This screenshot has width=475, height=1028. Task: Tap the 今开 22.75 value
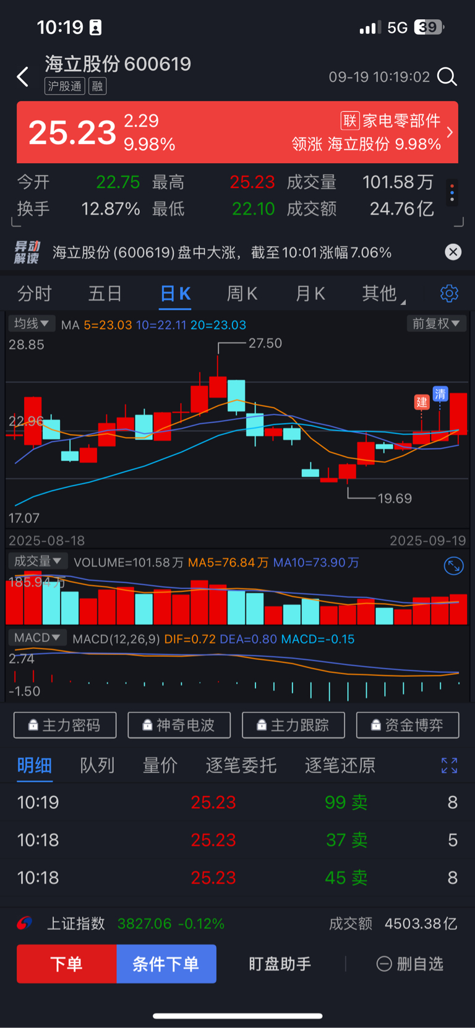click(118, 182)
